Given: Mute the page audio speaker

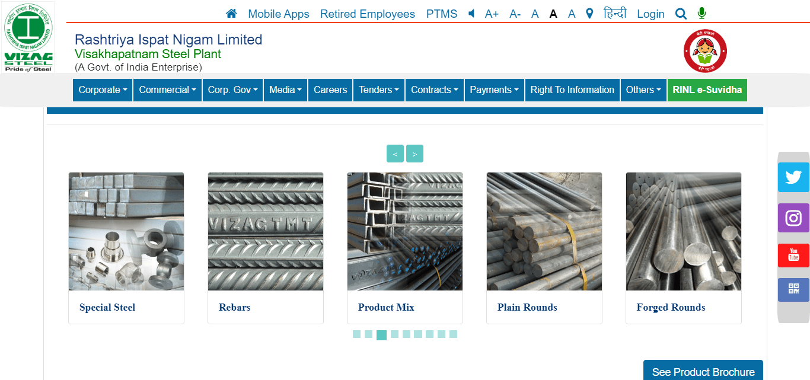Looking at the screenshot, I should click(x=471, y=13).
